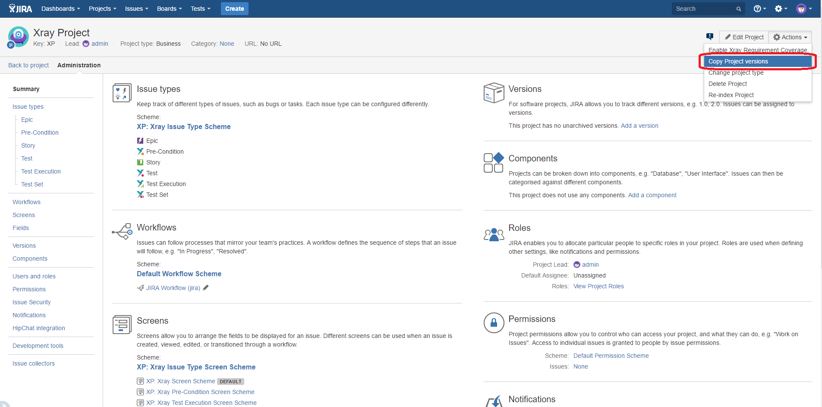This screenshot has height=407, width=822.
Task: Click the Pre-Condition issue type icon
Action: [140, 151]
